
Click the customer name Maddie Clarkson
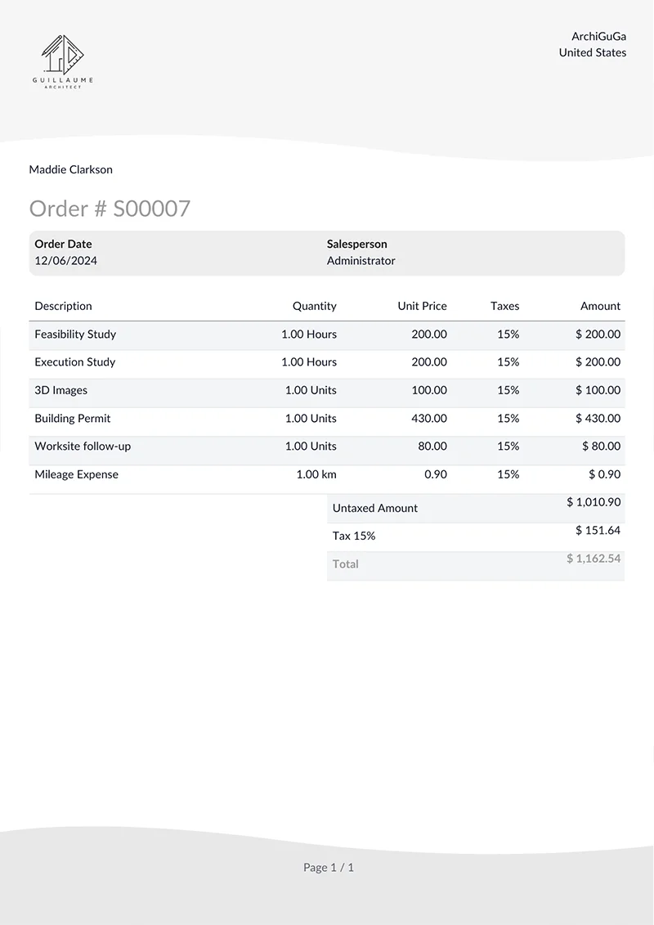tap(71, 169)
